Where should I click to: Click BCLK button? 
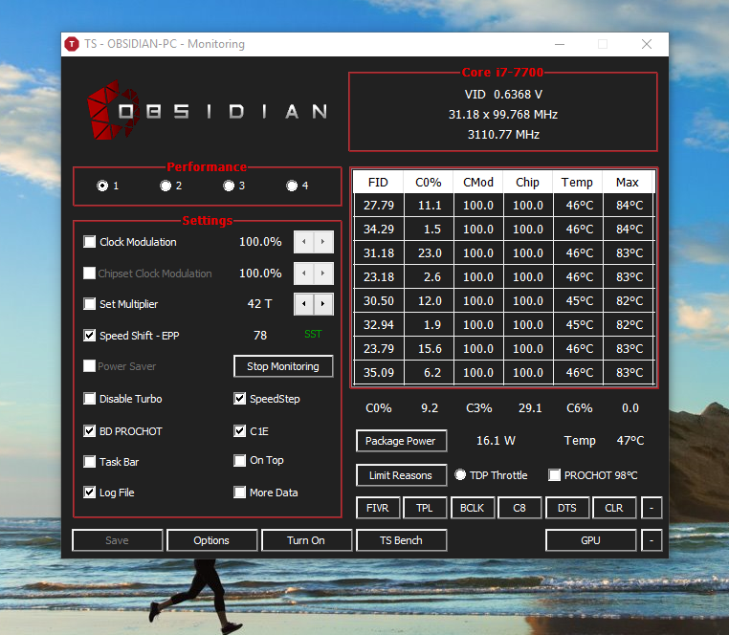473,508
